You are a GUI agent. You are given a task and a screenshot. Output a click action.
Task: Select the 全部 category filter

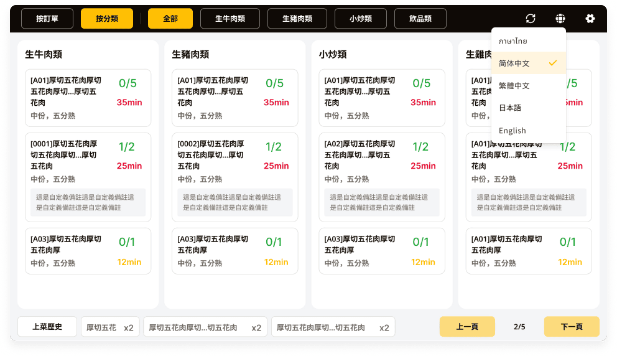click(170, 19)
